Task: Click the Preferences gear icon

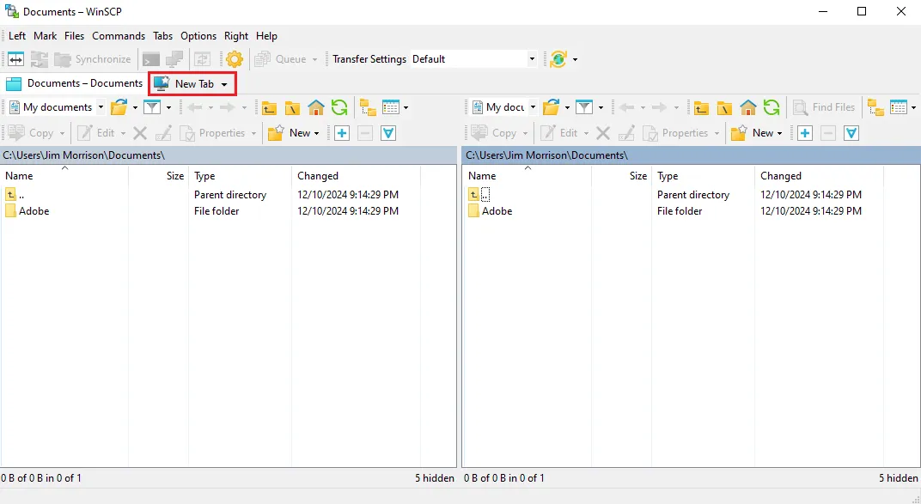Action: pyautogui.click(x=235, y=59)
